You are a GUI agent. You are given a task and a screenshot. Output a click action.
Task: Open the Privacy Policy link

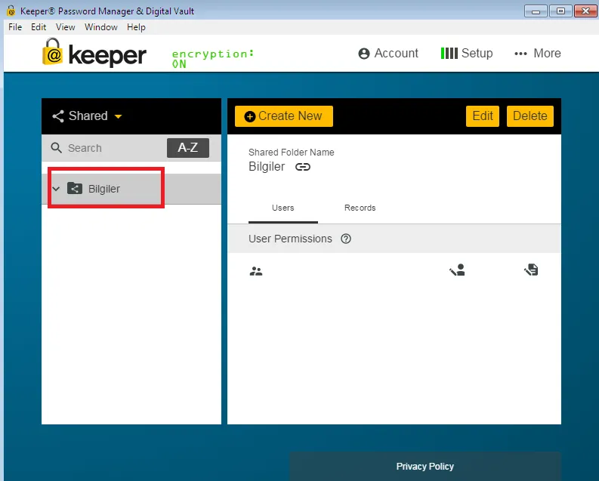click(x=425, y=466)
